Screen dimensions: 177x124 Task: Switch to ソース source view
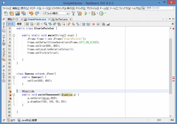11,24
